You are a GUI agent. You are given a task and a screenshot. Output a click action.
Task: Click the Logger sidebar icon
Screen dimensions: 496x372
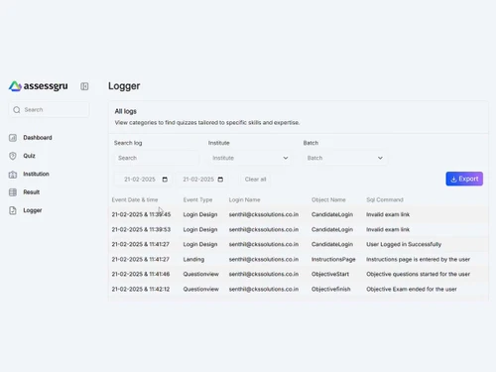(13, 210)
